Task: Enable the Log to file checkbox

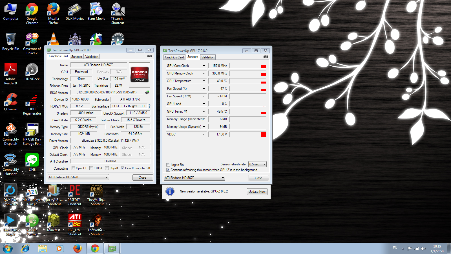Action: [x=168, y=165]
